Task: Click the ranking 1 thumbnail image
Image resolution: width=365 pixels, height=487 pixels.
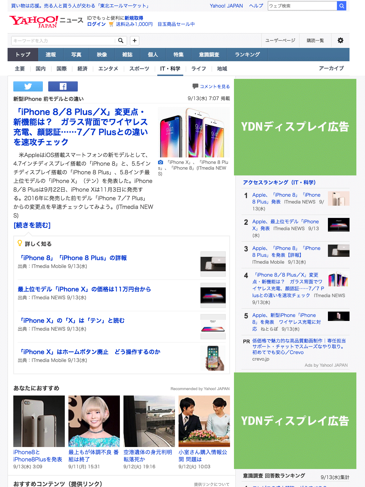Action: pos(339,198)
